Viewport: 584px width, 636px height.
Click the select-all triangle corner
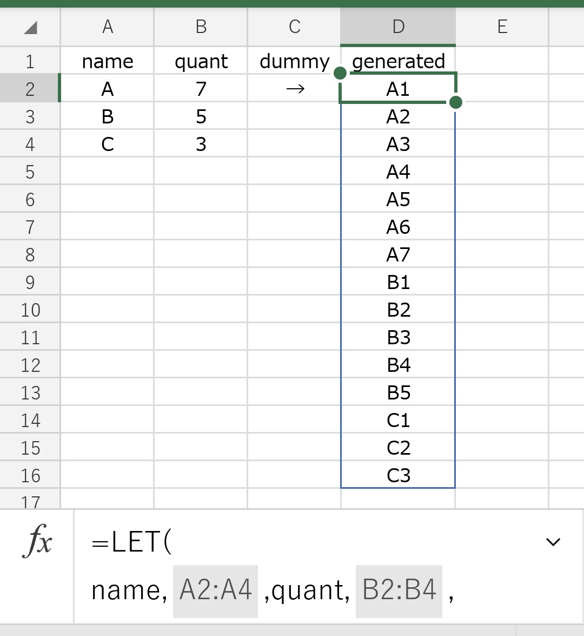tap(30, 28)
